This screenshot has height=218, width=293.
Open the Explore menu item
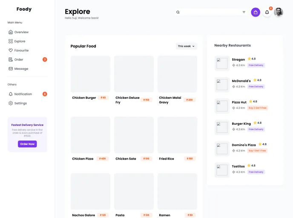tap(20, 41)
